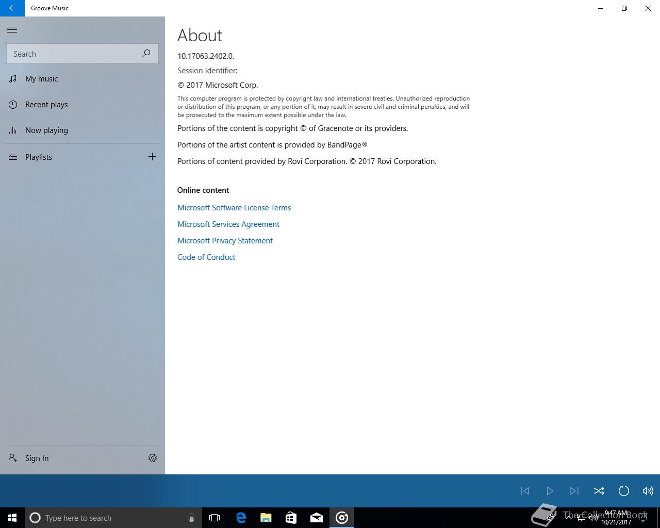Open File Explorer from taskbar
The image size is (660, 528).
click(x=266, y=518)
